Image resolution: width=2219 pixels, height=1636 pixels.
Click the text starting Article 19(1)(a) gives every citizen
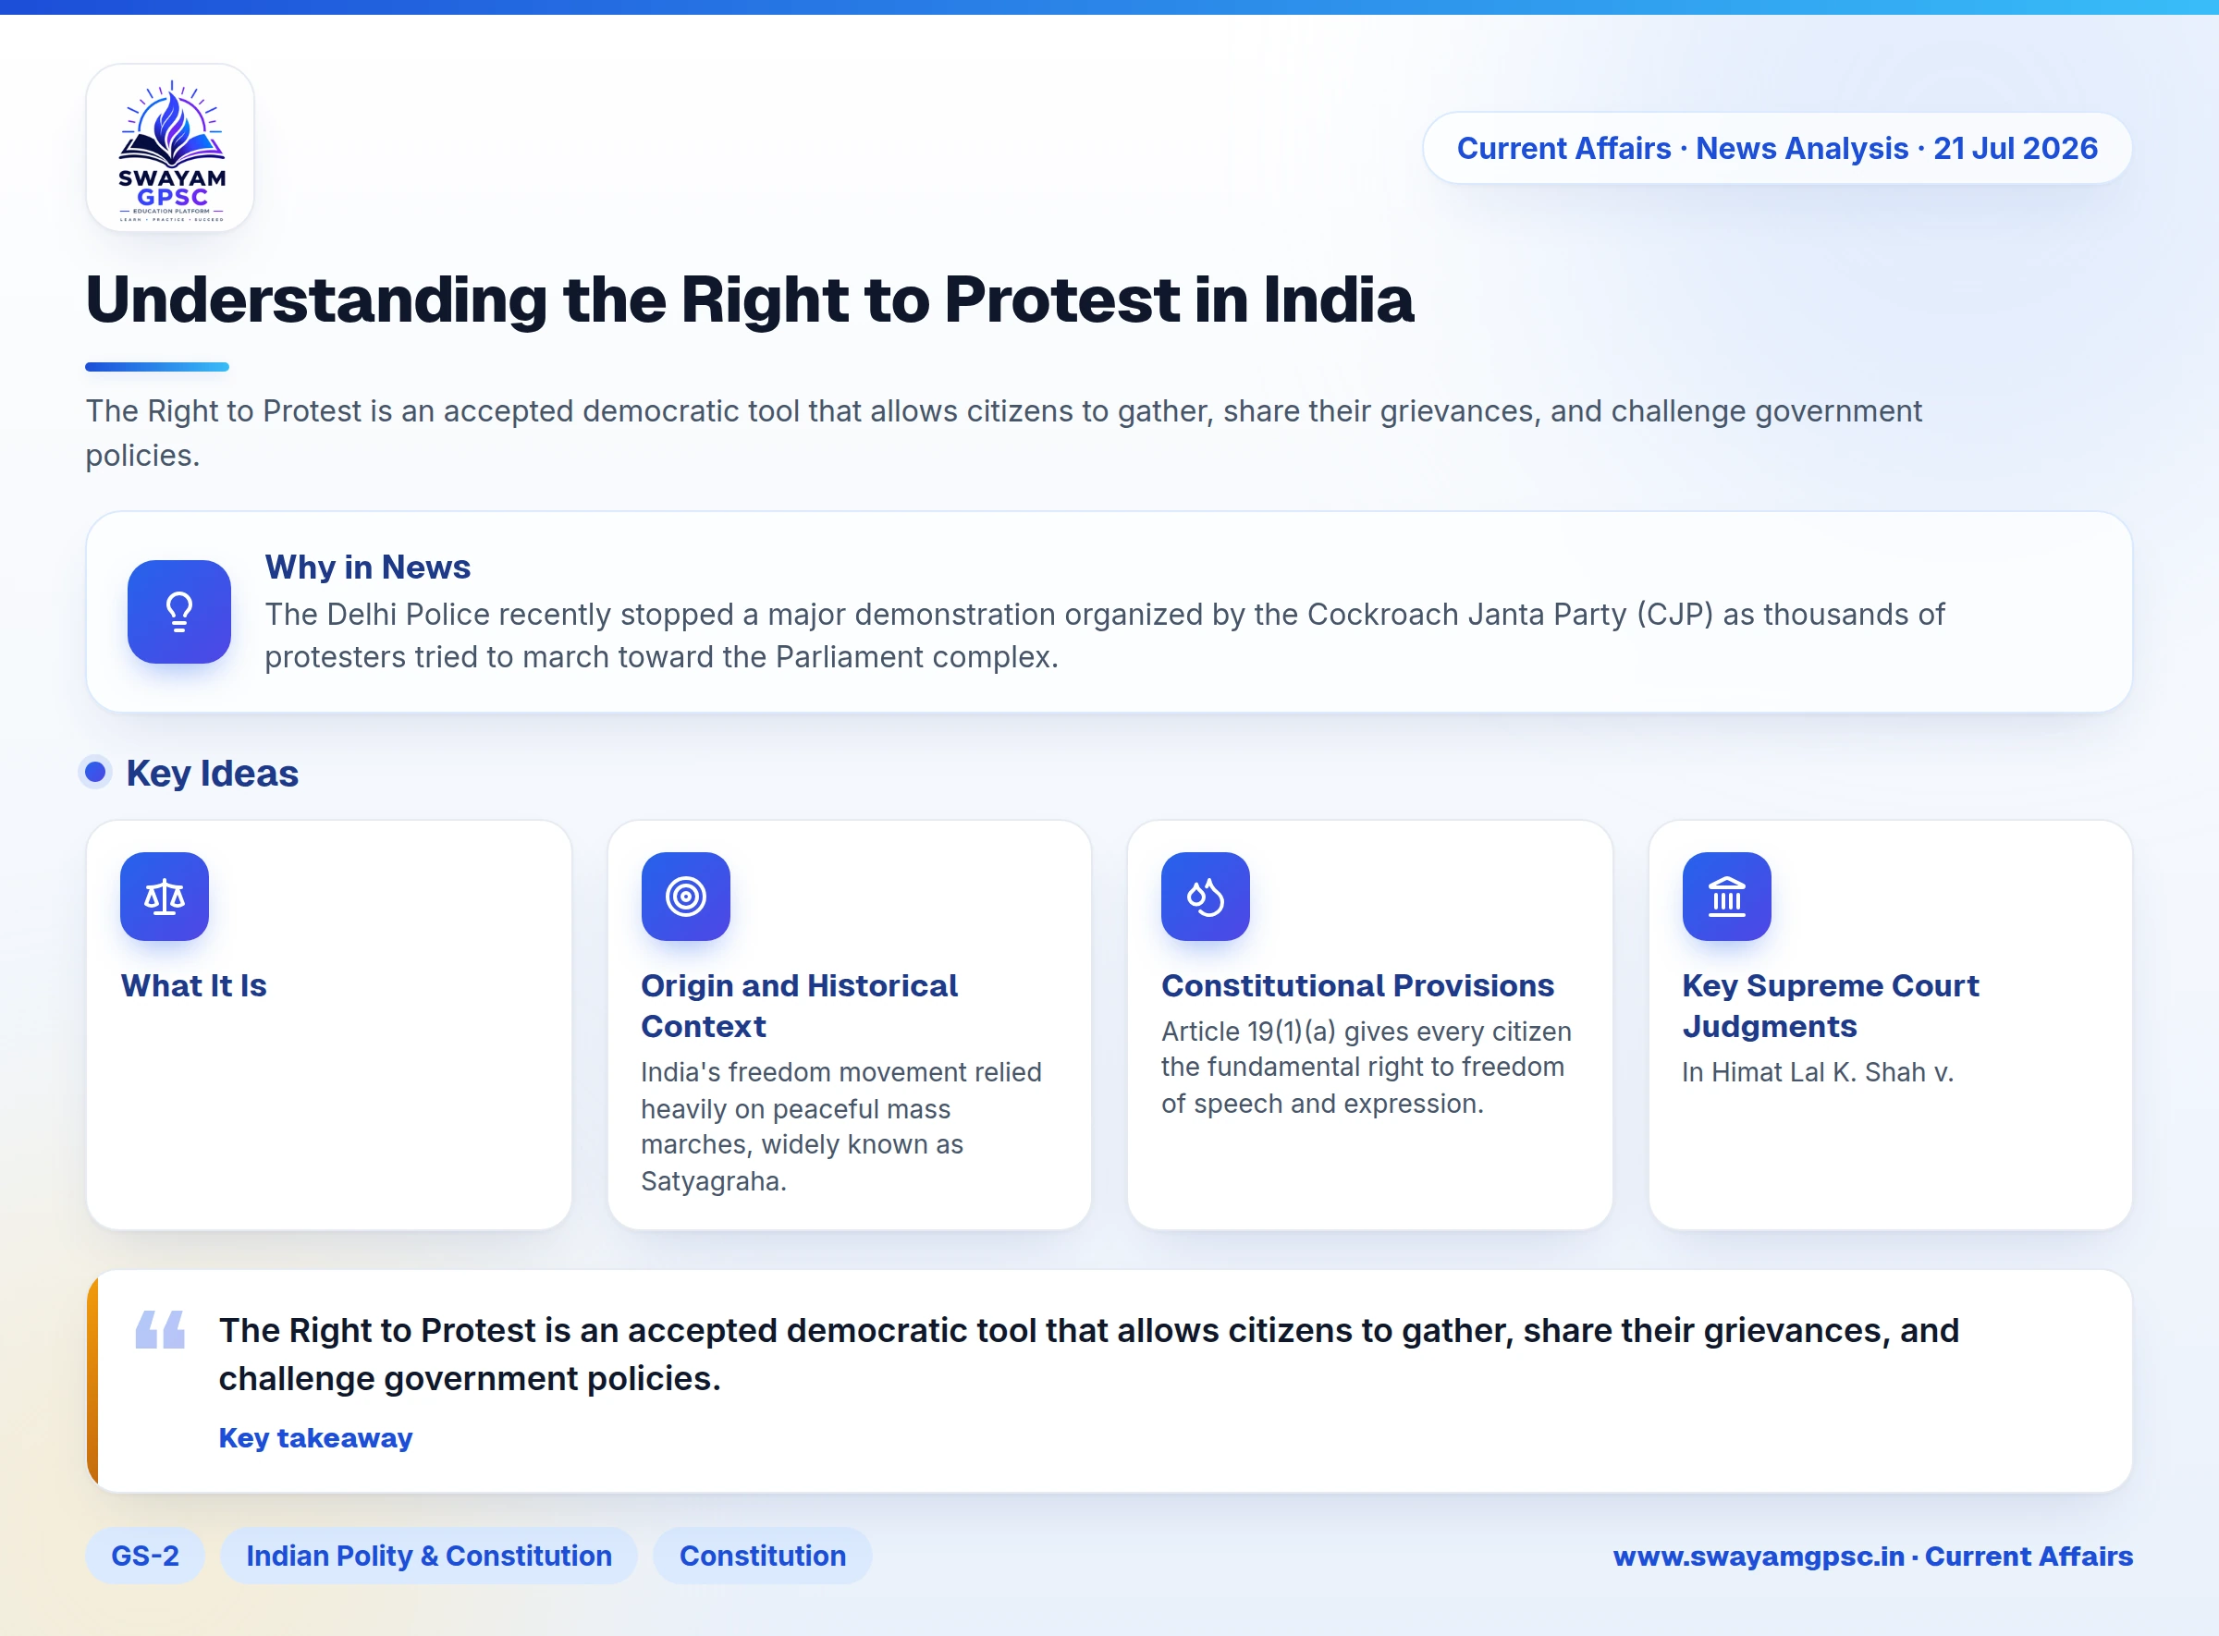click(x=1367, y=1068)
